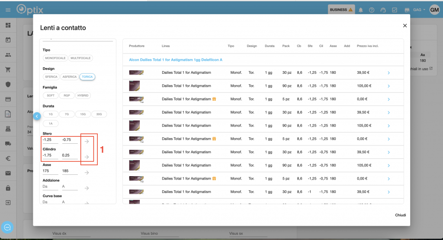Screen dimensions: 443x240
Task: Open the support headset icon
Action: (x=383, y=10)
